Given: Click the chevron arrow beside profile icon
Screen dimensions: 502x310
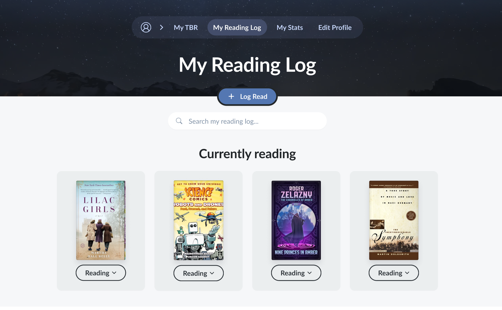Looking at the screenshot, I should tap(162, 27).
